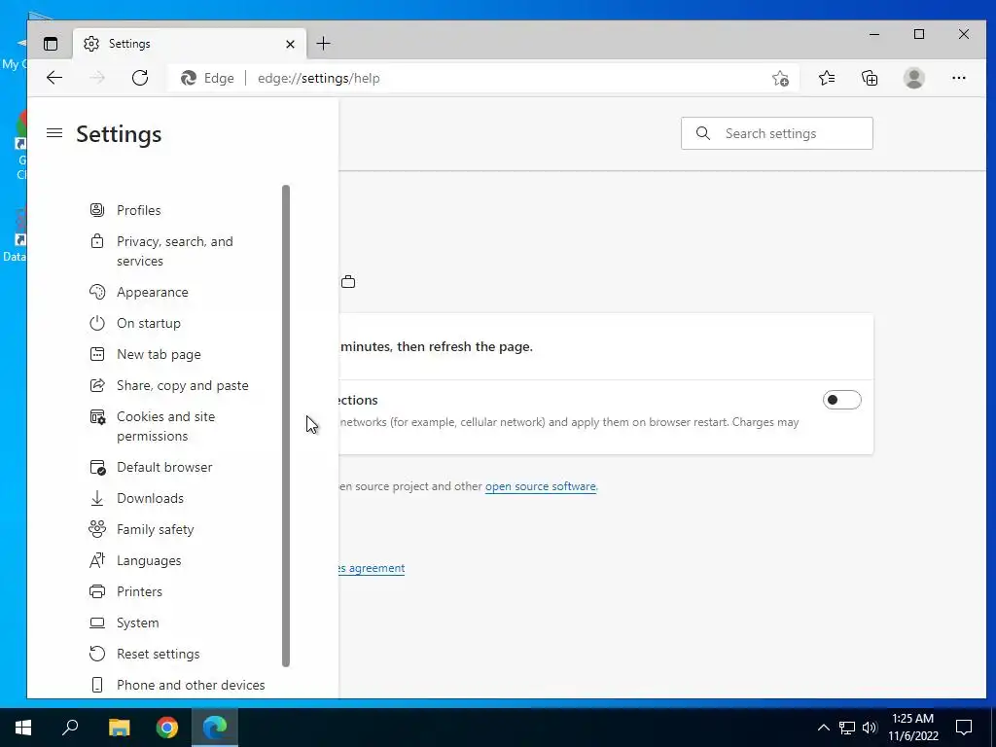This screenshot has width=996, height=747.
Task: Open the Favorites list
Action: (827, 78)
